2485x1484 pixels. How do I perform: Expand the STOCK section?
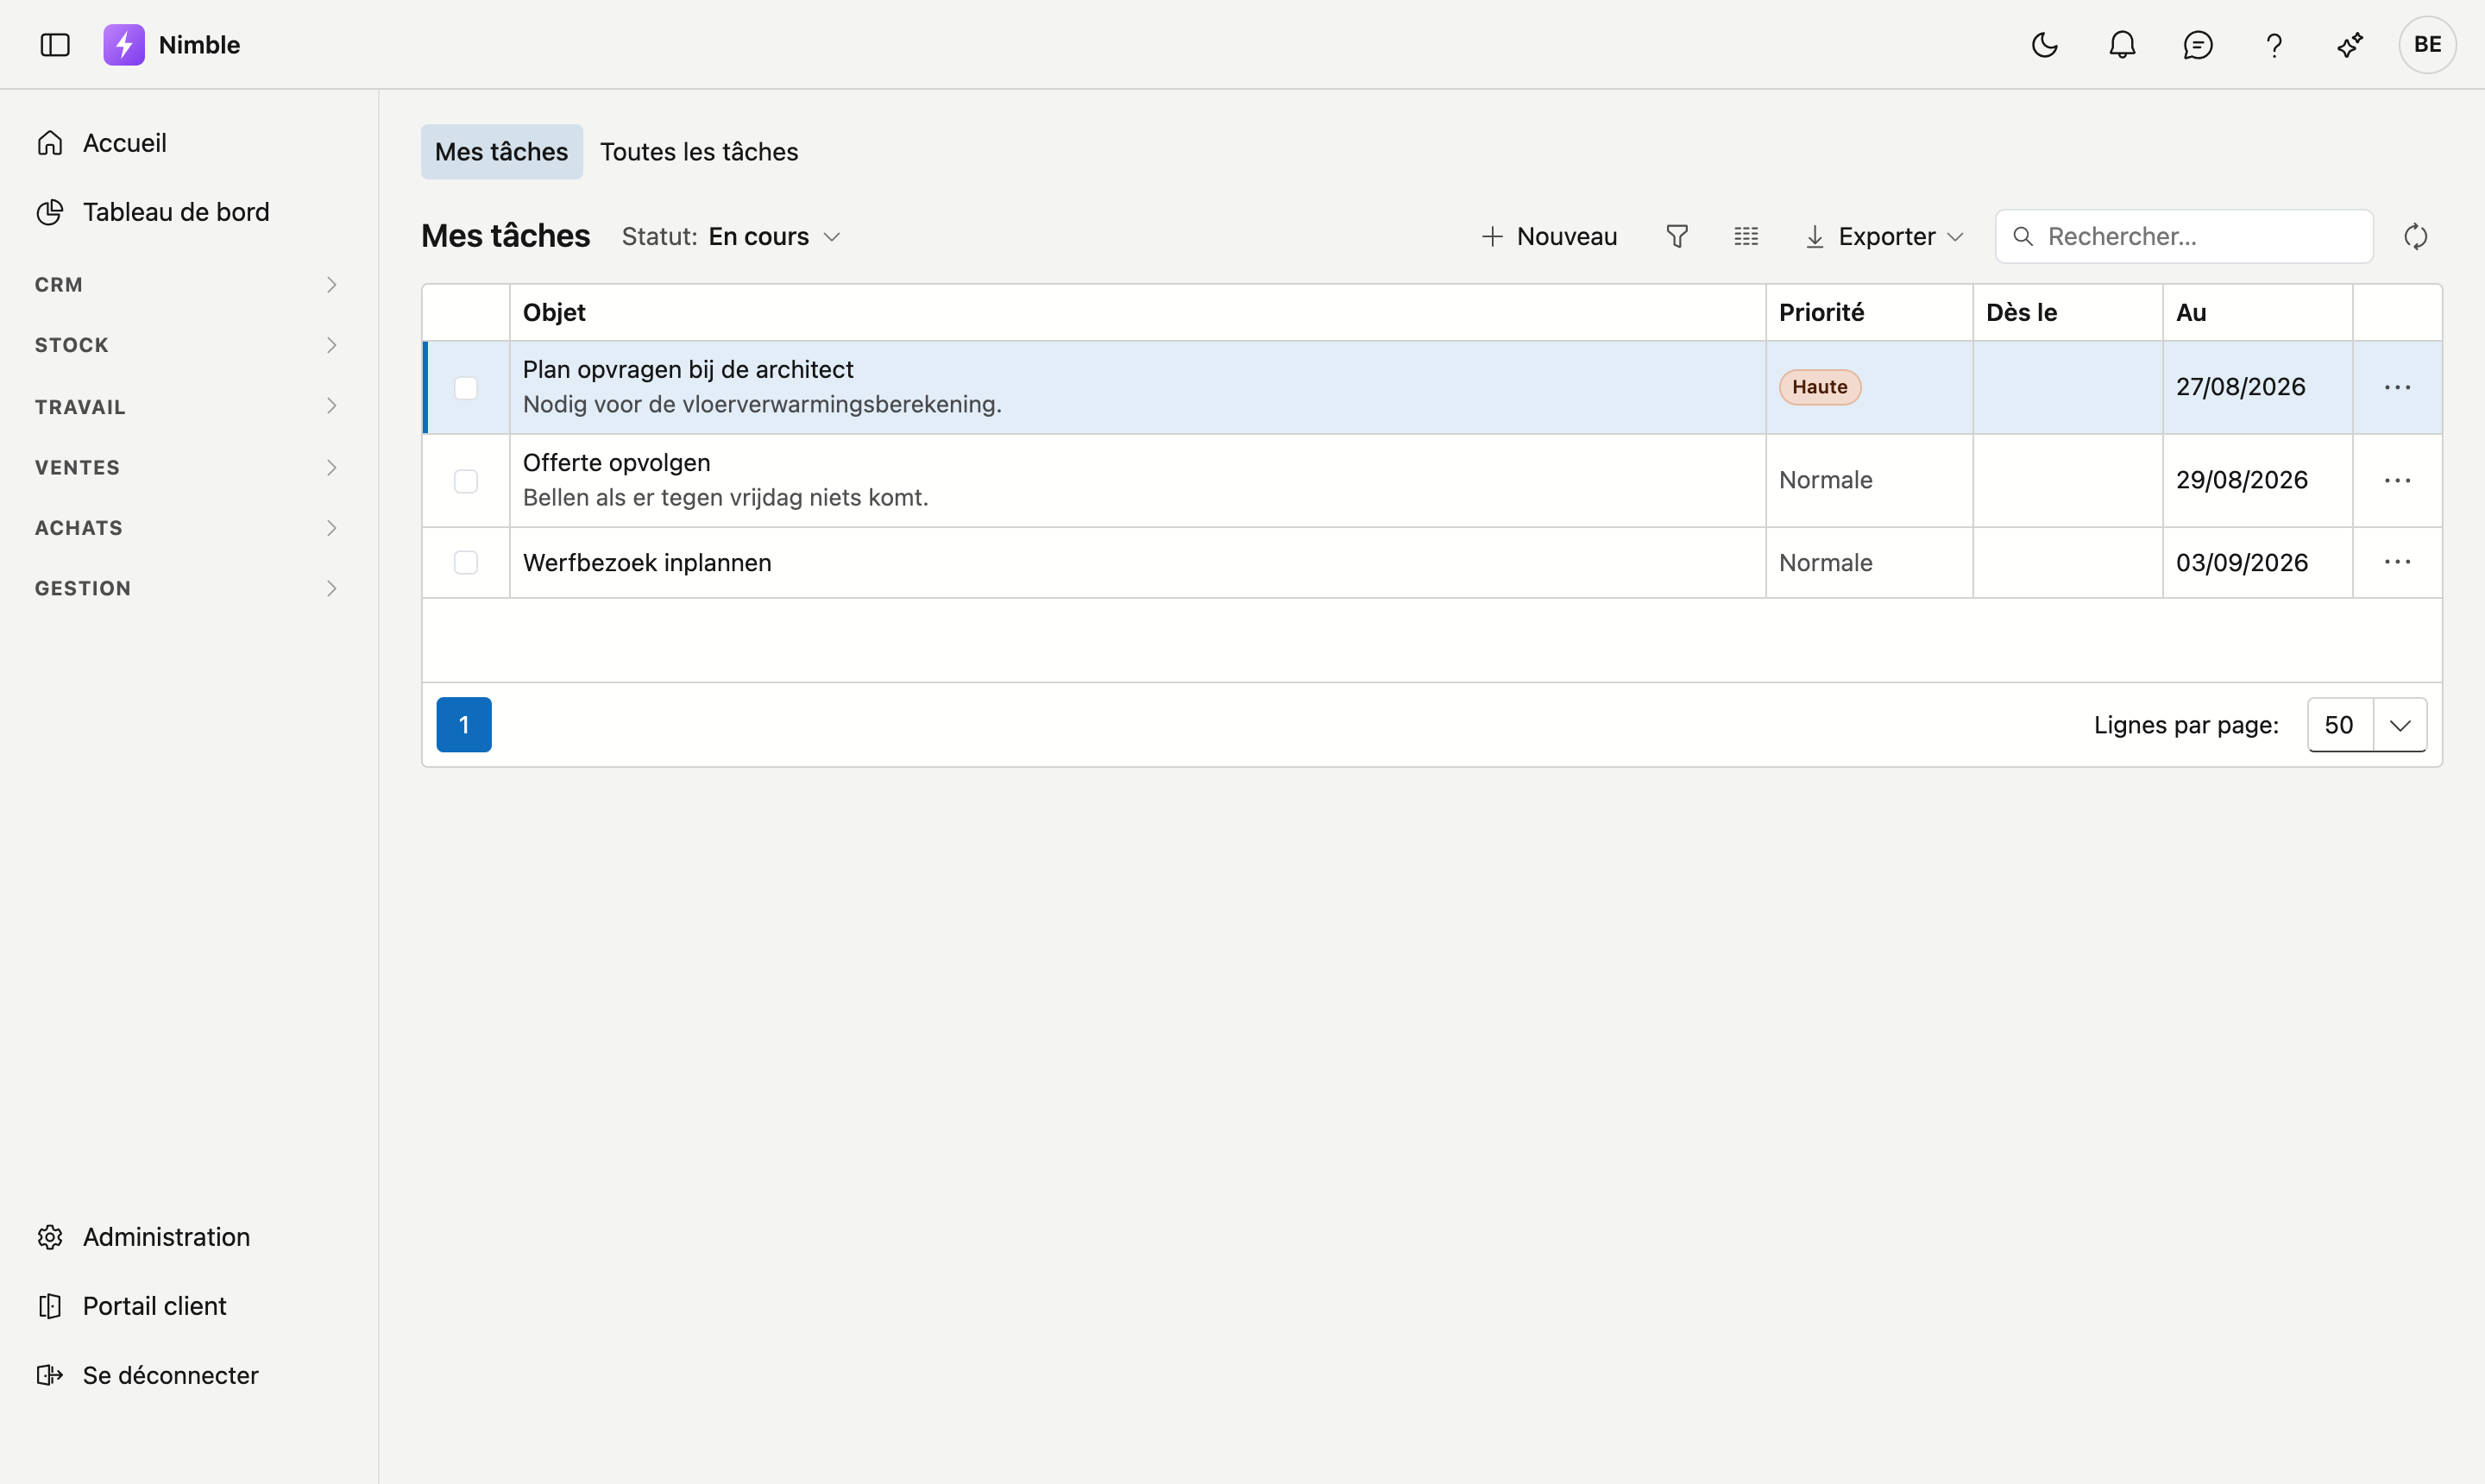coord(188,345)
